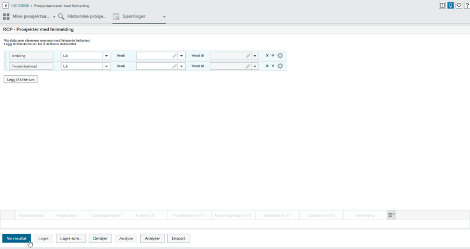Open settings gear for the Prosjektsøknad row
Screen dimensions: 470x249
[280, 66]
